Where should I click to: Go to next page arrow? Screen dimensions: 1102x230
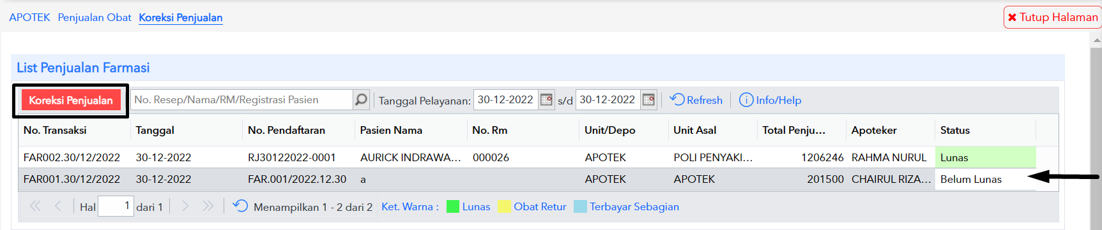tap(185, 206)
